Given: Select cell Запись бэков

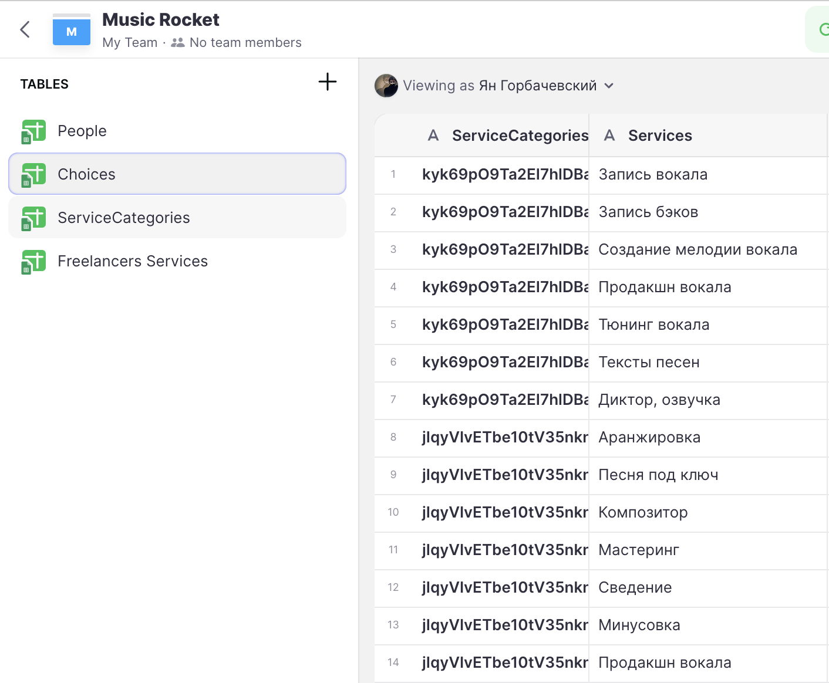Looking at the screenshot, I should (x=708, y=212).
